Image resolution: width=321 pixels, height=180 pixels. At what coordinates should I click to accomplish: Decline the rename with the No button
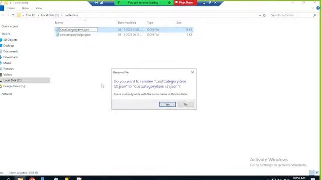pos(185,104)
